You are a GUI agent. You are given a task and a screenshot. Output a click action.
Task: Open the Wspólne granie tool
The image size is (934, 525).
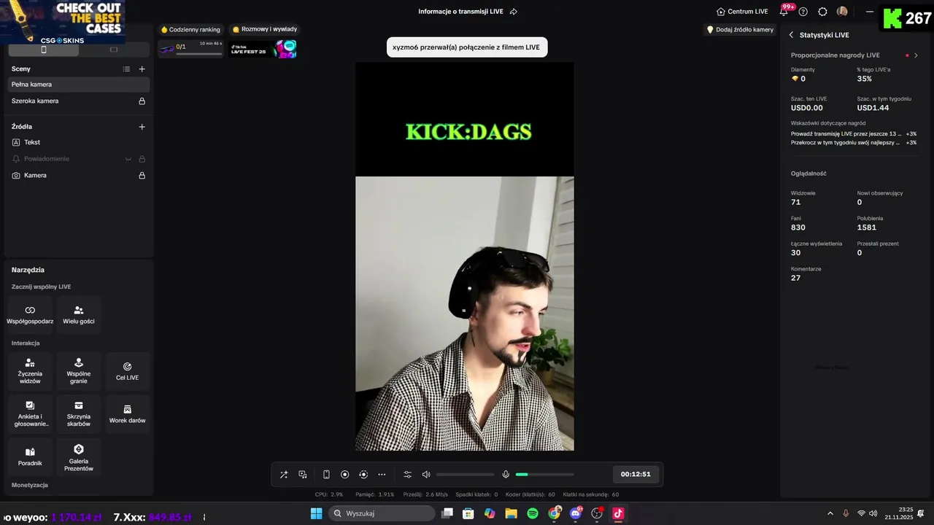coord(79,371)
